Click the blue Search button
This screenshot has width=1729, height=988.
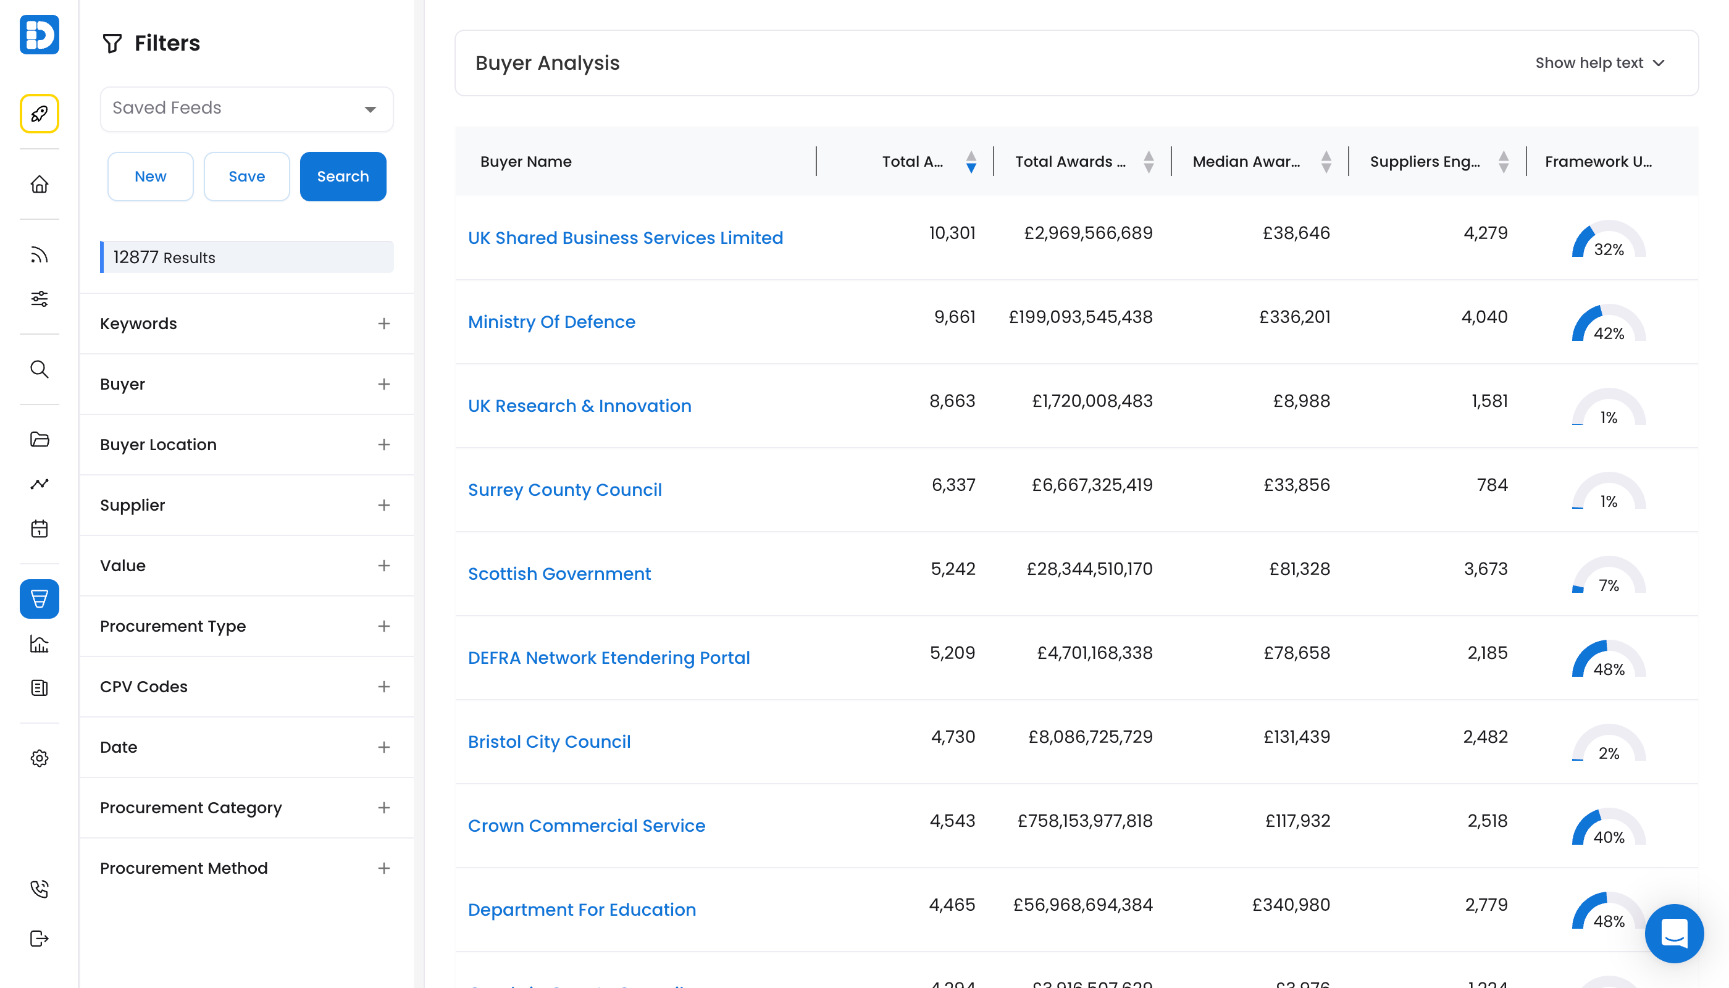(x=343, y=177)
